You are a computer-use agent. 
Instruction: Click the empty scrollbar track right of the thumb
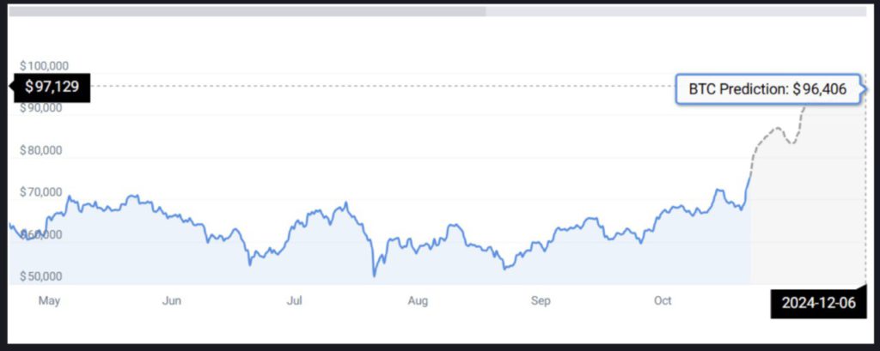coord(679,12)
